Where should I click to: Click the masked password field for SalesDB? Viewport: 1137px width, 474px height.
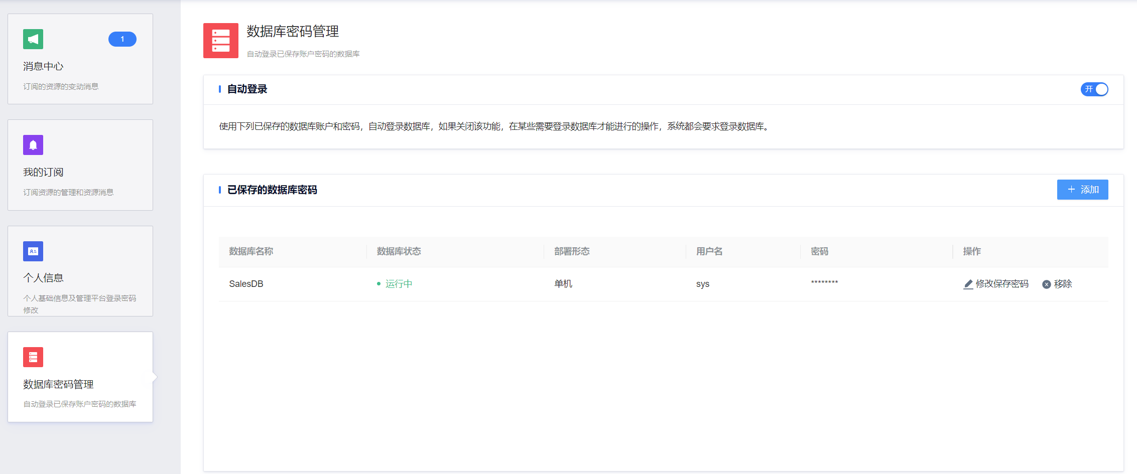coord(823,283)
